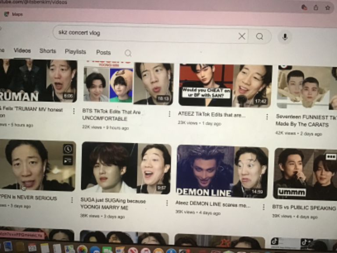Click the magnifier search button beside the search box
Image resolution: width=337 pixels, height=253 pixels.
[x=260, y=36]
